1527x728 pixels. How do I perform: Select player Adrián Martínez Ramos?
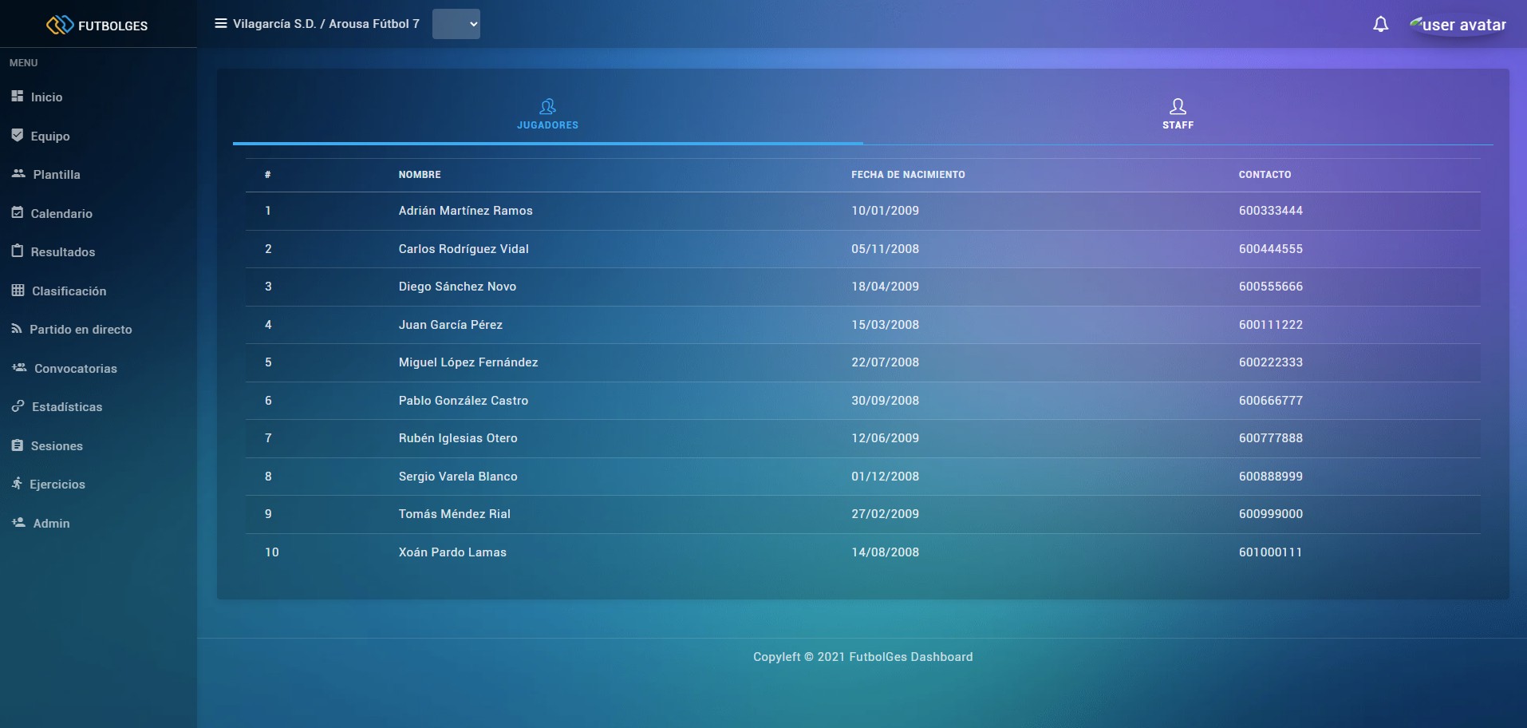465,211
